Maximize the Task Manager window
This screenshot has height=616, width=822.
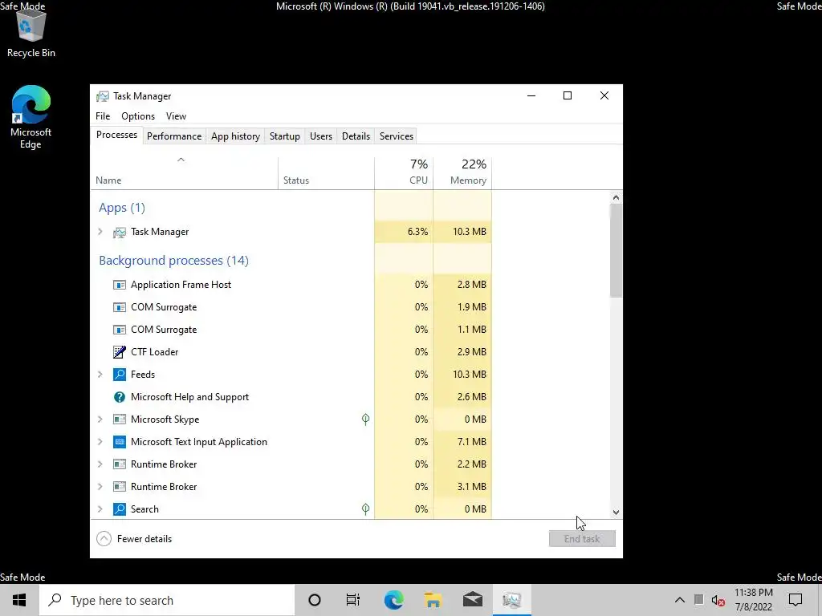click(568, 96)
